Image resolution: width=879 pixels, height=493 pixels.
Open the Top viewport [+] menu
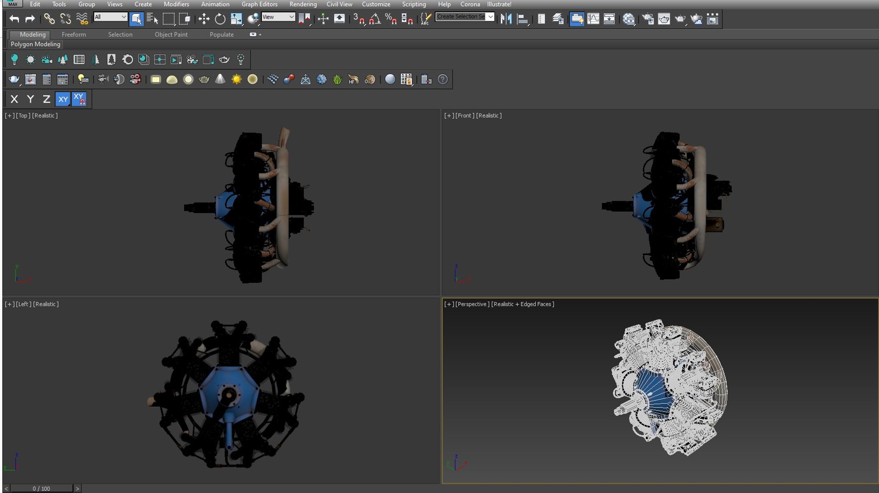[x=10, y=115]
